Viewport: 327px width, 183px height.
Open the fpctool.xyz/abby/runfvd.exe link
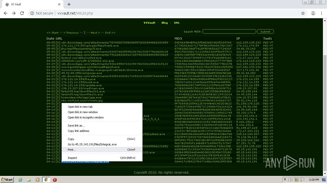point(81,58)
